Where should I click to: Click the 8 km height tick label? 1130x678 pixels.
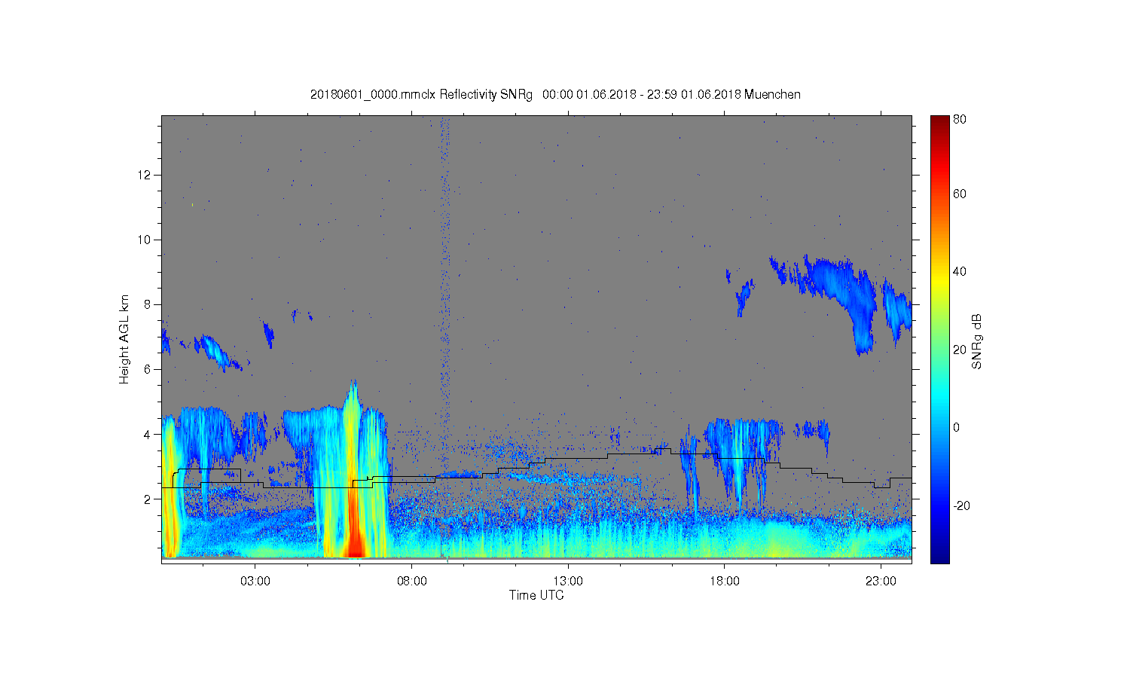[148, 304]
